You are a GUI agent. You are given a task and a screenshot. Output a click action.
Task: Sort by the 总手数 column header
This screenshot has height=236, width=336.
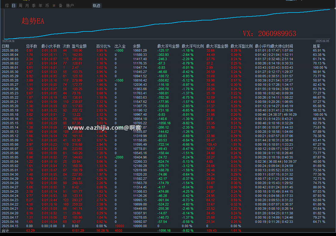click(31, 46)
